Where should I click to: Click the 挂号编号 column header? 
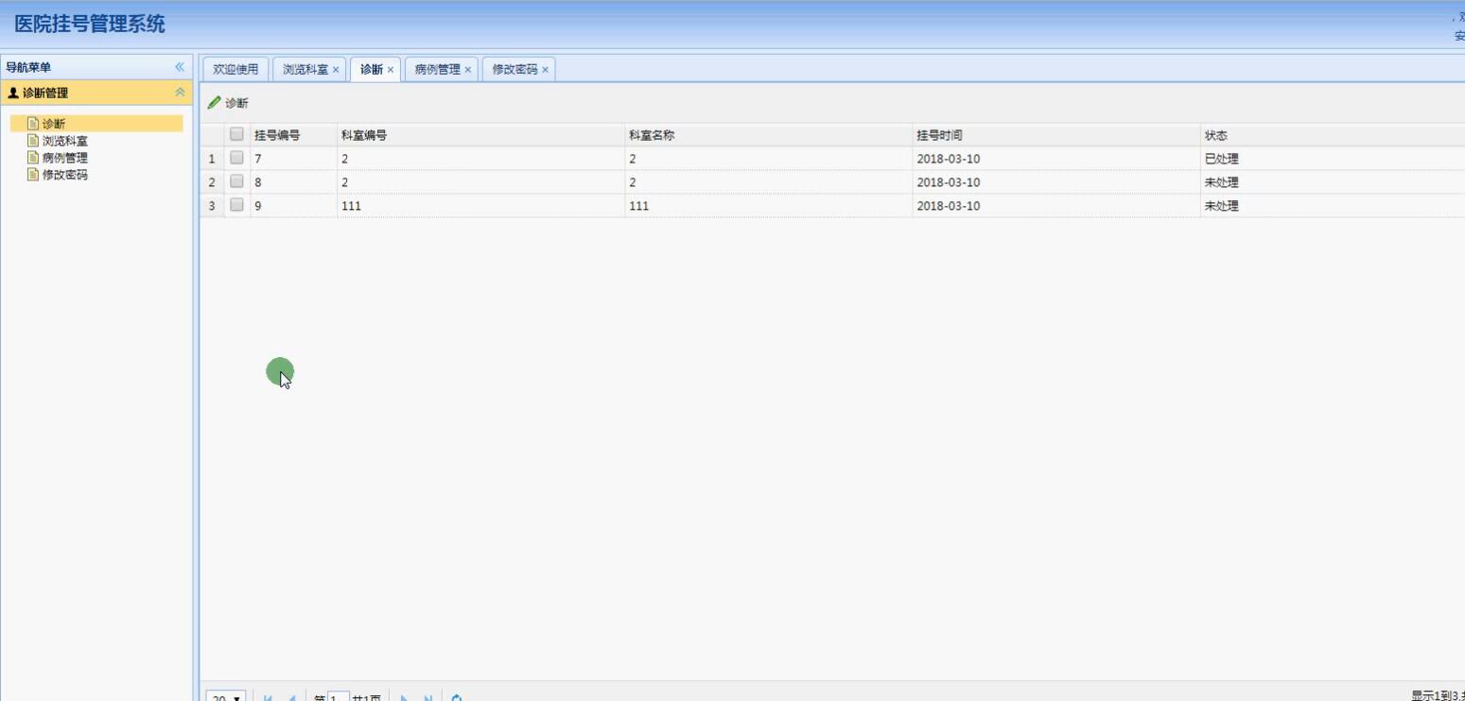pos(293,135)
